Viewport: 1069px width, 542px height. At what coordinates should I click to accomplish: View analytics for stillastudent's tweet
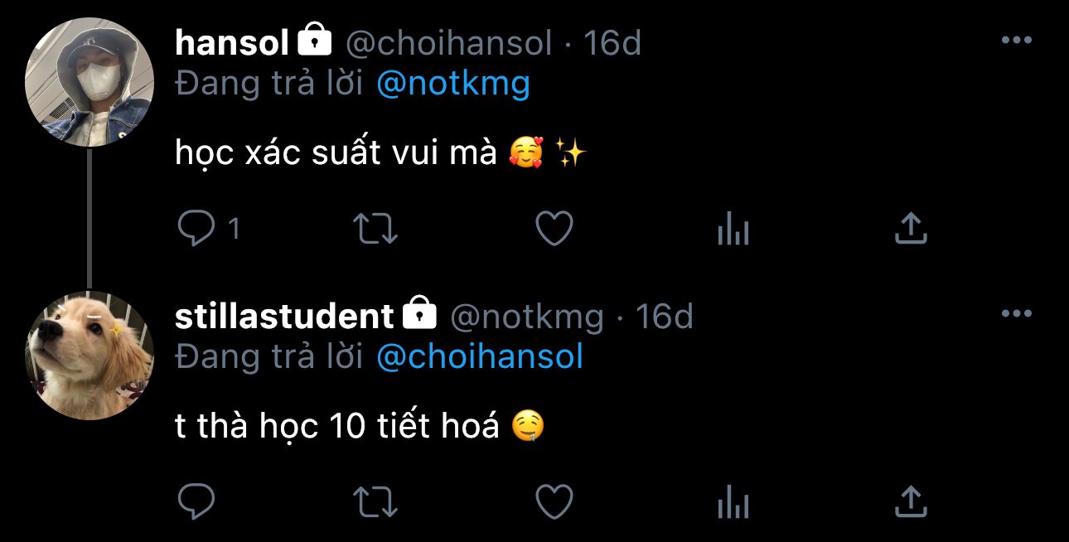[733, 502]
